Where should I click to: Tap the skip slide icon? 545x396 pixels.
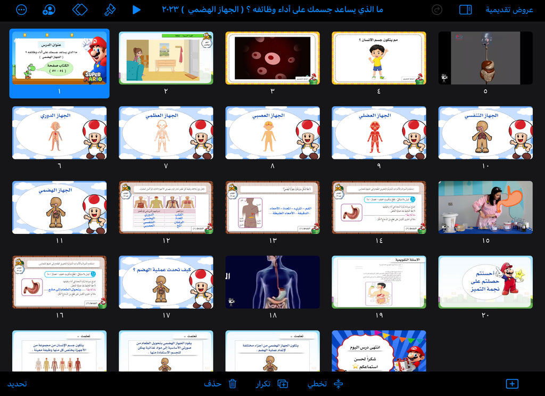338,384
